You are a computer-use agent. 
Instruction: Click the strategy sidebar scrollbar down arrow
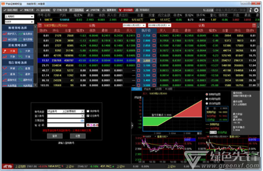(35, 85)
